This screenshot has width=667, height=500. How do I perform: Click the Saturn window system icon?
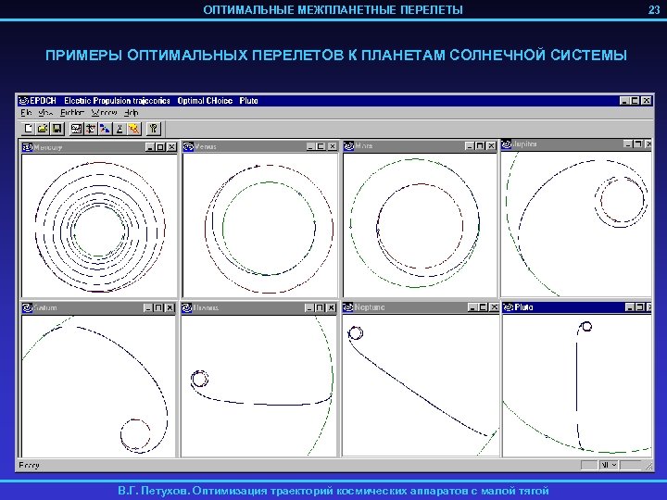(x=27, y=307)
